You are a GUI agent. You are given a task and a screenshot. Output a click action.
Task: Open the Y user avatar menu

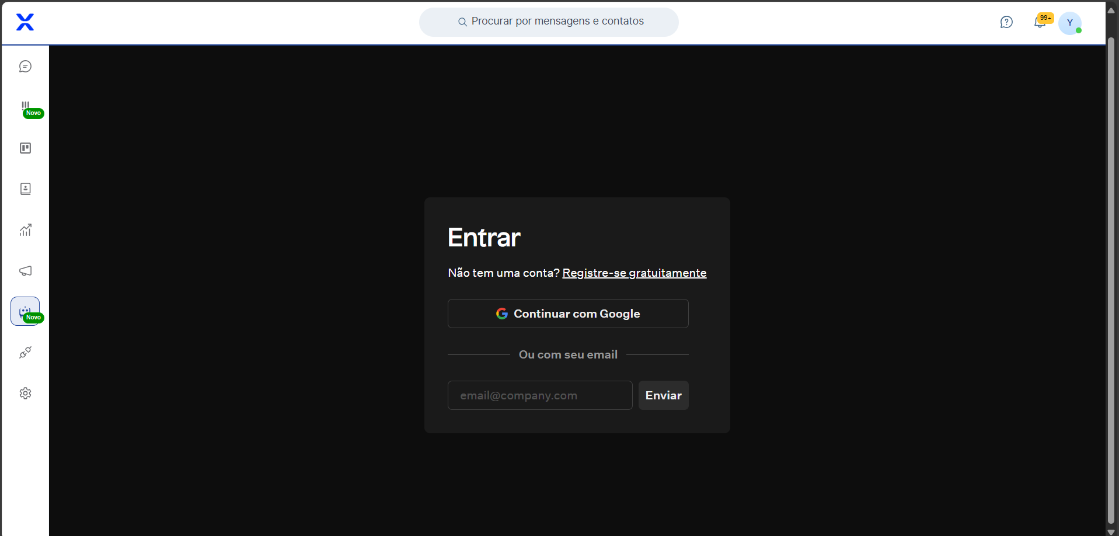(x=1070, y=23)
